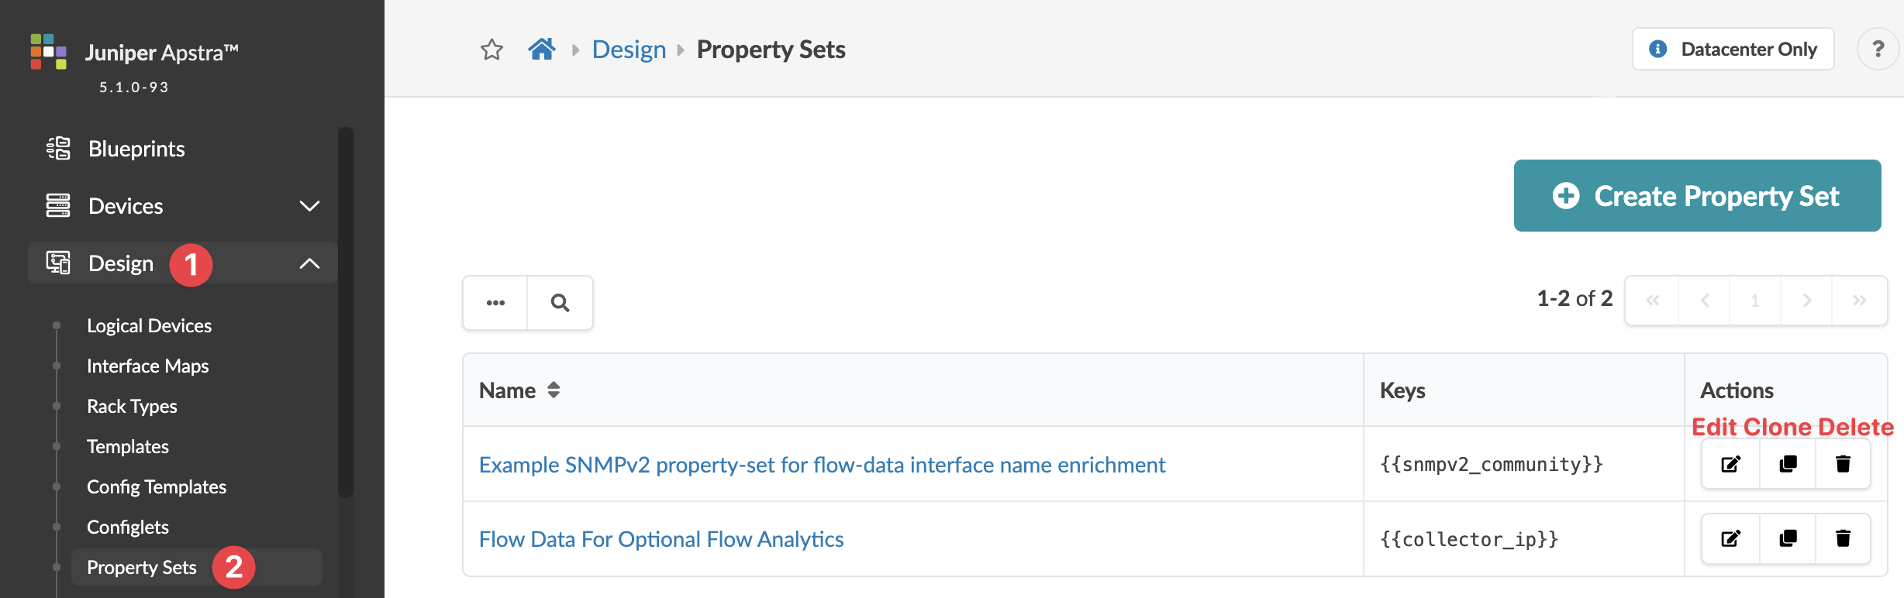Delete the Flow Data property set
This screenshot has width=1904, height=598.
1843,538
